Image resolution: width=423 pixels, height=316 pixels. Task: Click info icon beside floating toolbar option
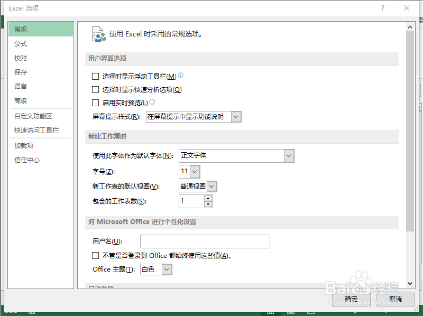pyautogui.click(x=181, y=76)
